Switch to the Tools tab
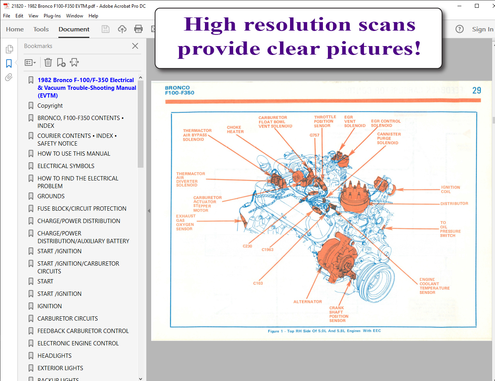 (x=41, y=29)
